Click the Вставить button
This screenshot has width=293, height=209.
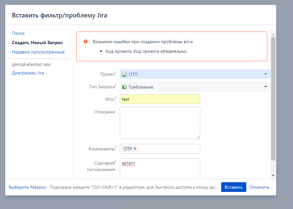233,187
